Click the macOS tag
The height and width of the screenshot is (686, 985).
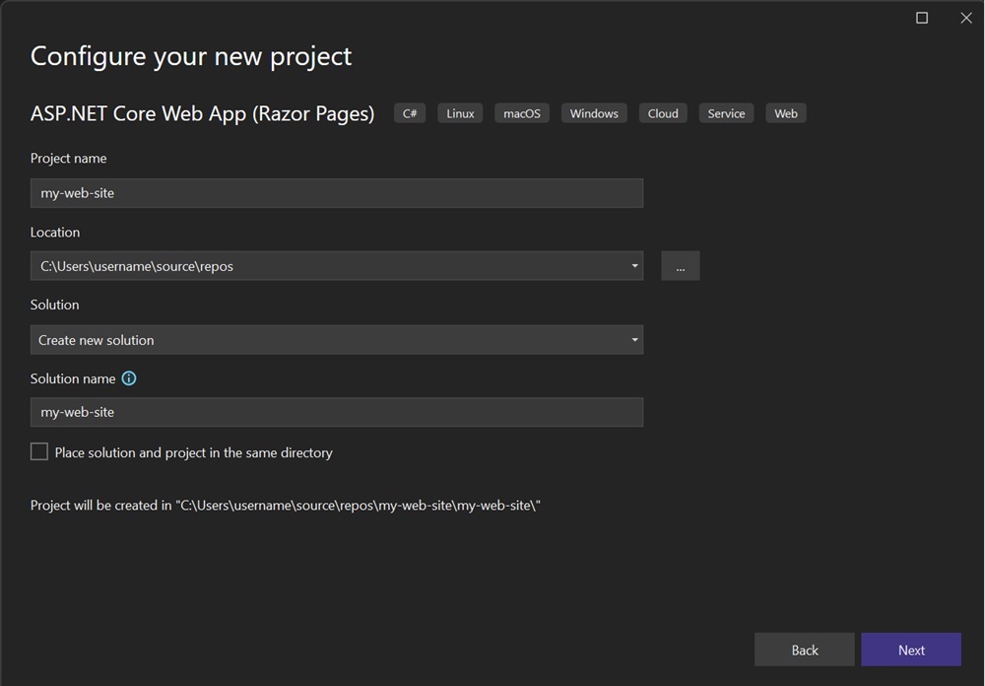pyautogui.click(x=521, y=113)
